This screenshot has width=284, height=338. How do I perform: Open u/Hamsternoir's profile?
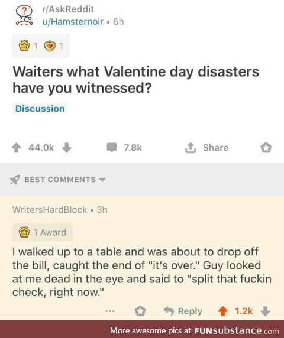[73, 22]
